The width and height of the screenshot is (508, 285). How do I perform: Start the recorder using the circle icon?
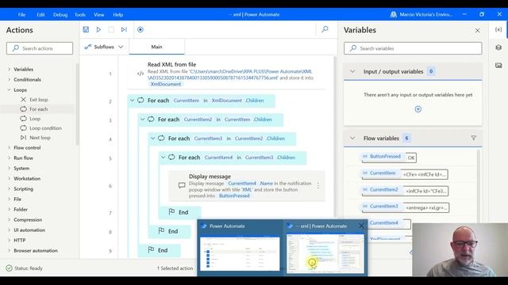click(x=140, y=29)
